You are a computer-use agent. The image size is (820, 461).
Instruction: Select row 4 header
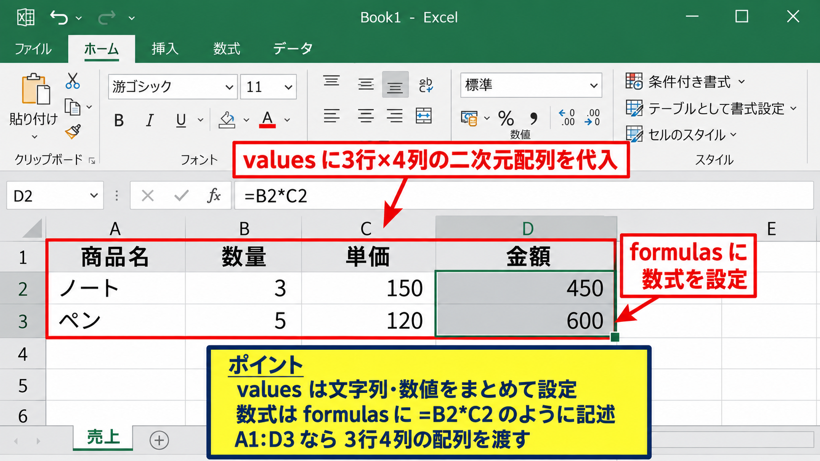23,354
